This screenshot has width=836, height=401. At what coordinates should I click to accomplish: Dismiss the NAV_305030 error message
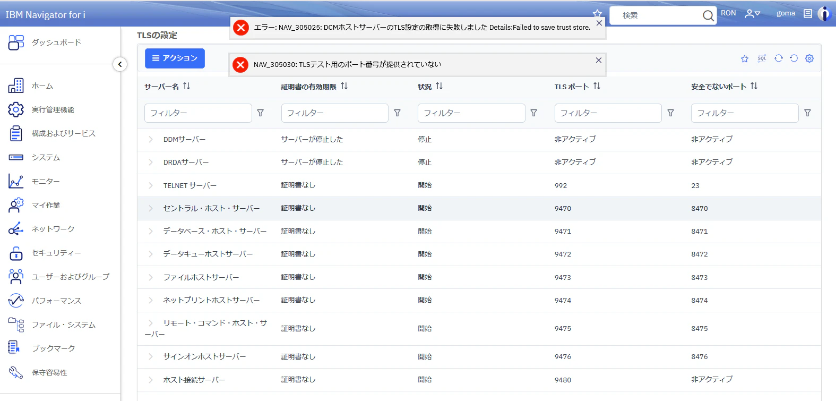598,60
